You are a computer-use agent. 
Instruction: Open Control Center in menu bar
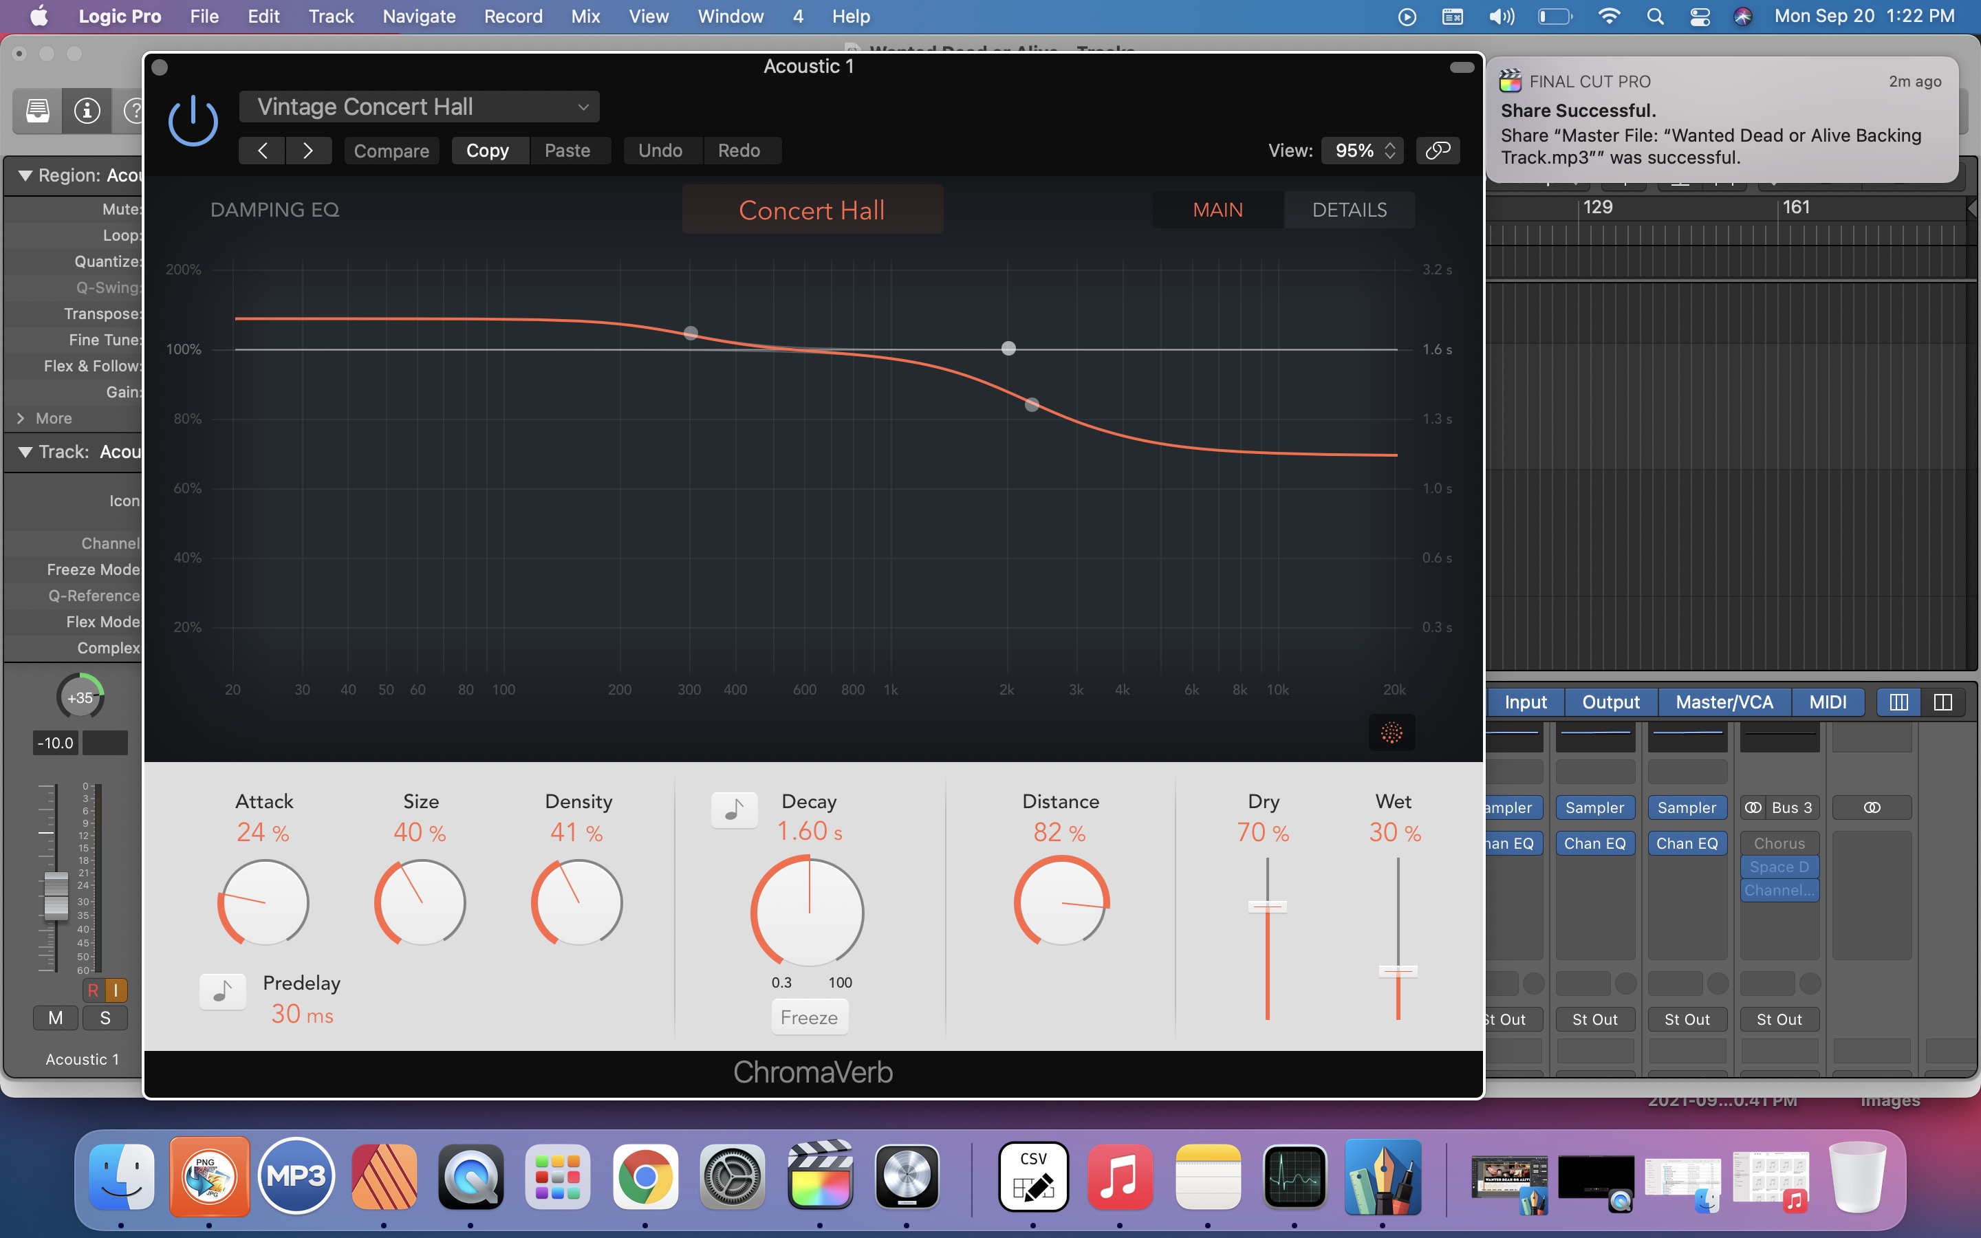[x=1700, y=17]
